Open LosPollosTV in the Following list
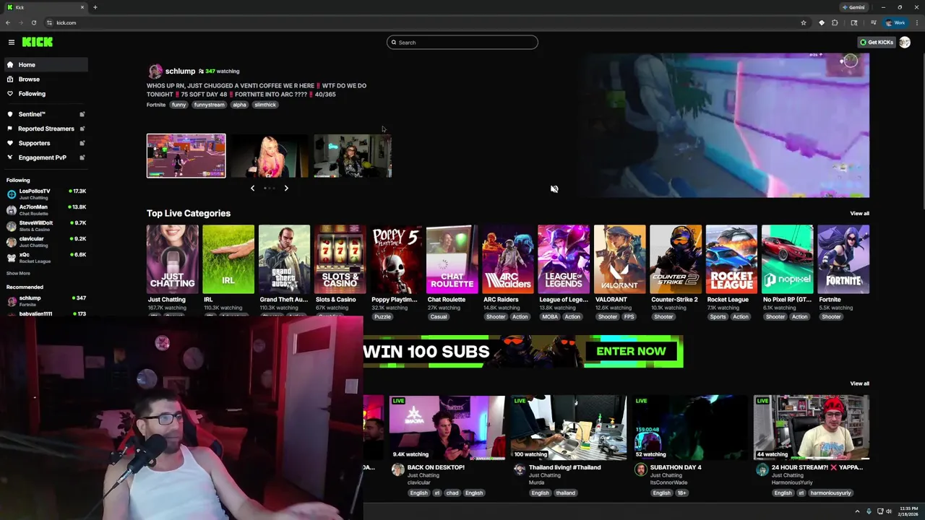Viewport: 925px width, 520px height. 45,194
